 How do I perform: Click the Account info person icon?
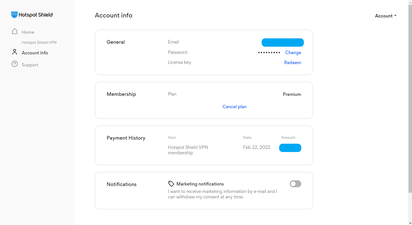pos(15,52)
